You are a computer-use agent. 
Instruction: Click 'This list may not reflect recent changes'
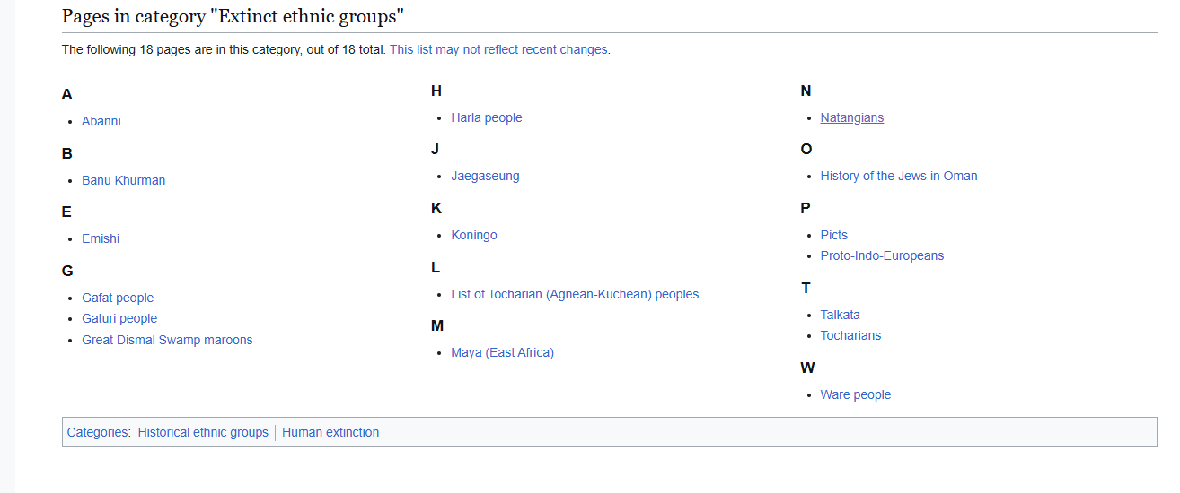click(x=498, y=49)
